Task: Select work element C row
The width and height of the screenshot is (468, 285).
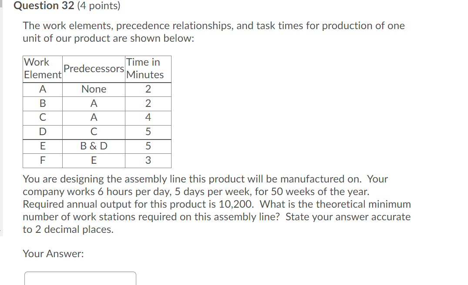Action: pos(42,118)
